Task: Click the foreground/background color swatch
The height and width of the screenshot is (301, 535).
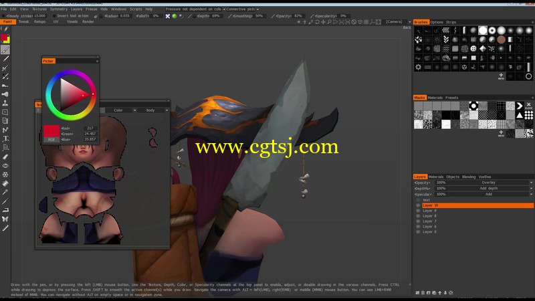Action: 5,39
